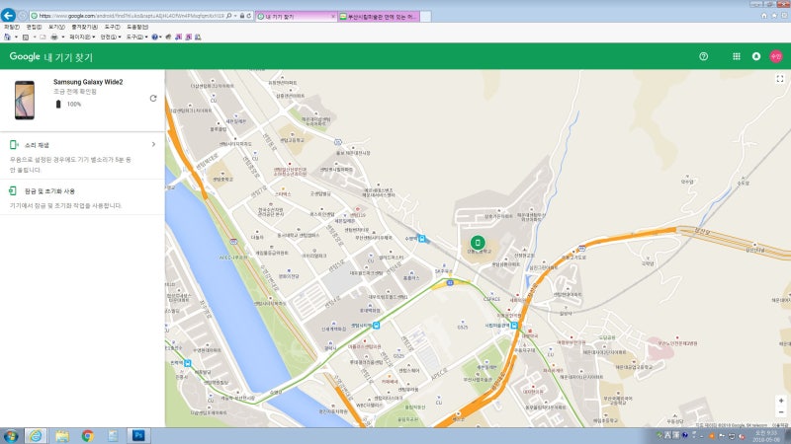
Task: Toggle the IME Korean/English 'A' mode indicator
Action: tap(668, 435)
